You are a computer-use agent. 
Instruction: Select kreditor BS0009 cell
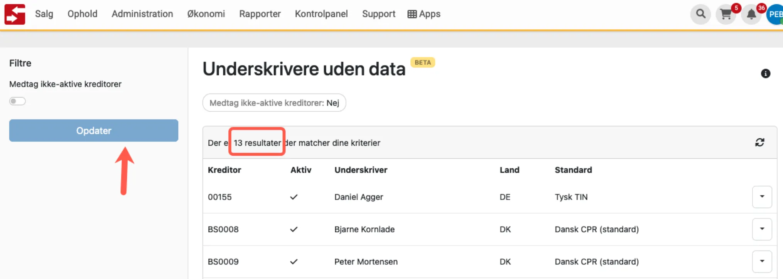point(223,262)
